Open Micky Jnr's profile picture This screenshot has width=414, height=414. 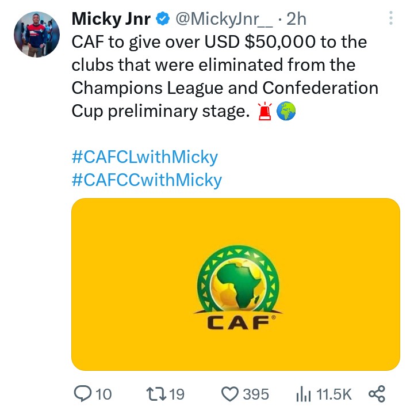[37, 33]
